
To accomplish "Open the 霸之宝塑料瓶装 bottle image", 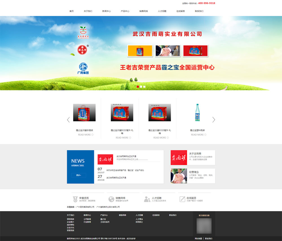I will pyautogui.click(x=197, y=113).
